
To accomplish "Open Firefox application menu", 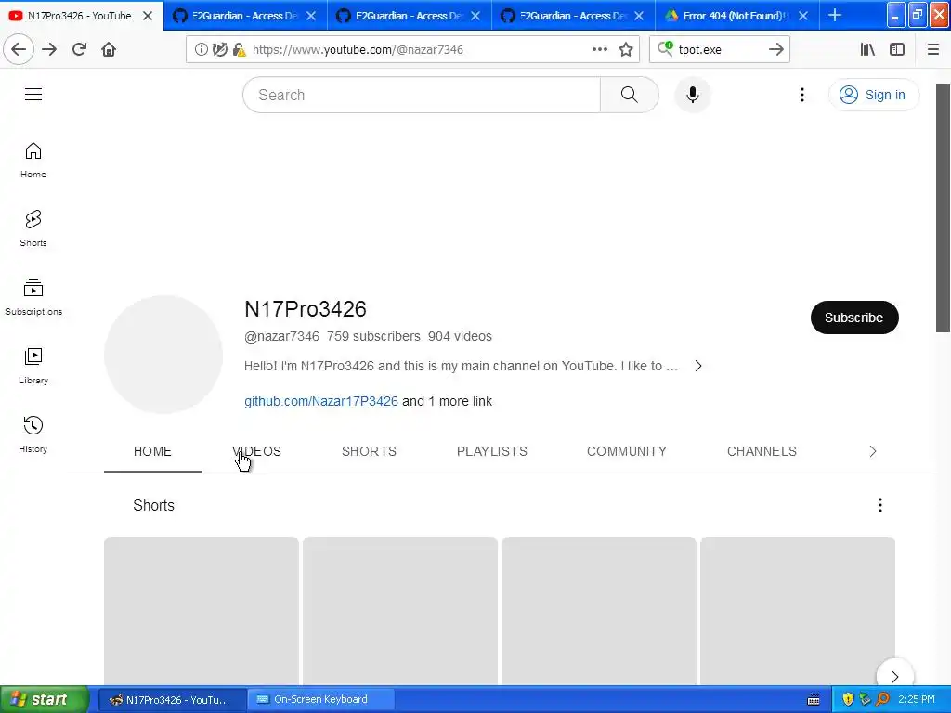I will coord(932,49).
